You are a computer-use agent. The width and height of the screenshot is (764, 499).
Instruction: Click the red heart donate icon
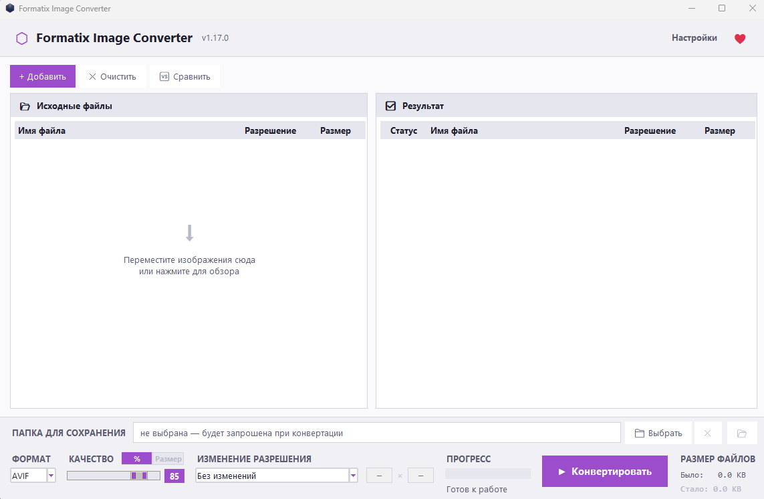coord(740,39)
